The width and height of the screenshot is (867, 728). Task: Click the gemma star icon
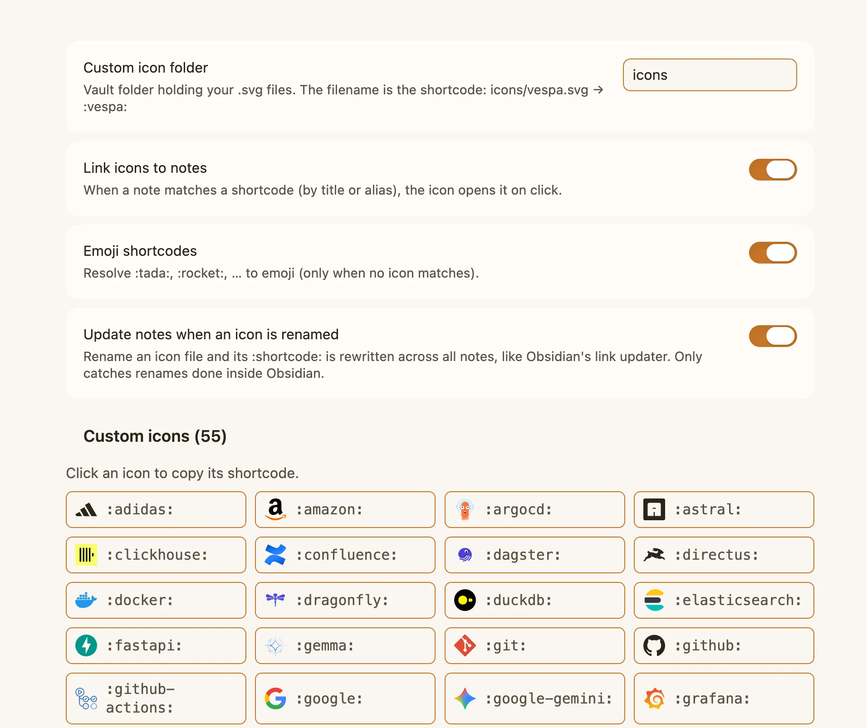pyautogui.click(x=275, y=645)
